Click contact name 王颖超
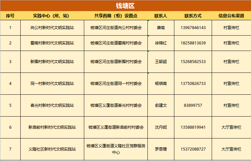The width and height of the screenshot is (251, 161). point(161,62)
